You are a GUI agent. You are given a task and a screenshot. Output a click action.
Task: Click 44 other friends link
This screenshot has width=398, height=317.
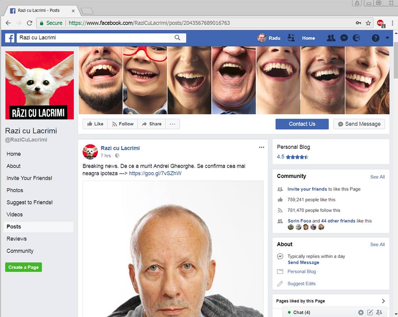point(338,221)
